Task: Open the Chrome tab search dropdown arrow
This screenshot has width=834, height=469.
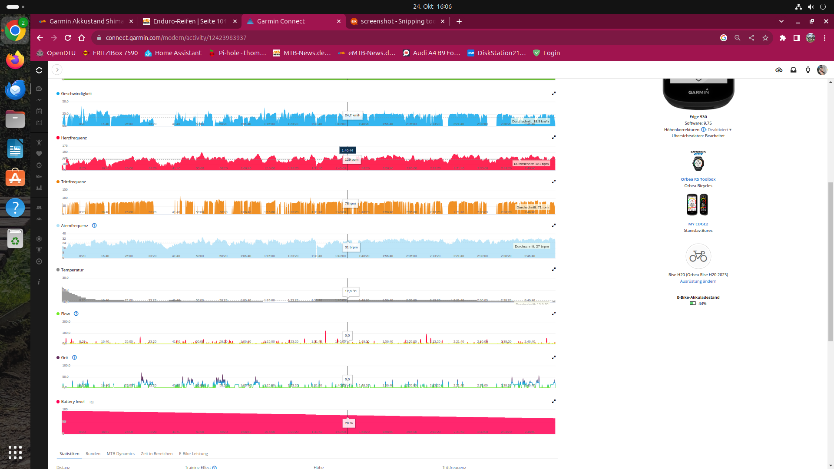Action: [x=781, y=21]
